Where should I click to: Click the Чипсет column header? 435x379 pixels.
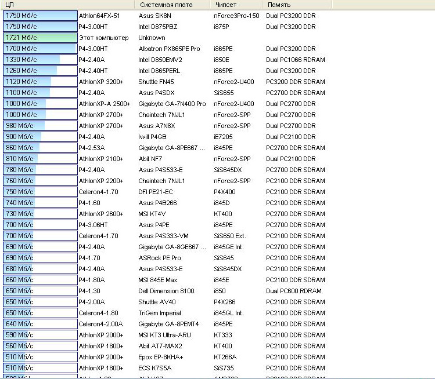pos(236,5)
